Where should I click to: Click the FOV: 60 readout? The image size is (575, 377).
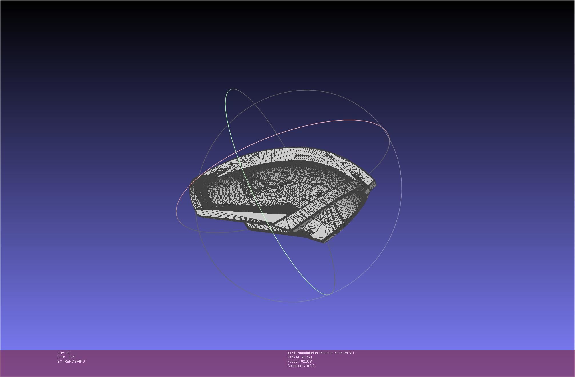[63, 353]
